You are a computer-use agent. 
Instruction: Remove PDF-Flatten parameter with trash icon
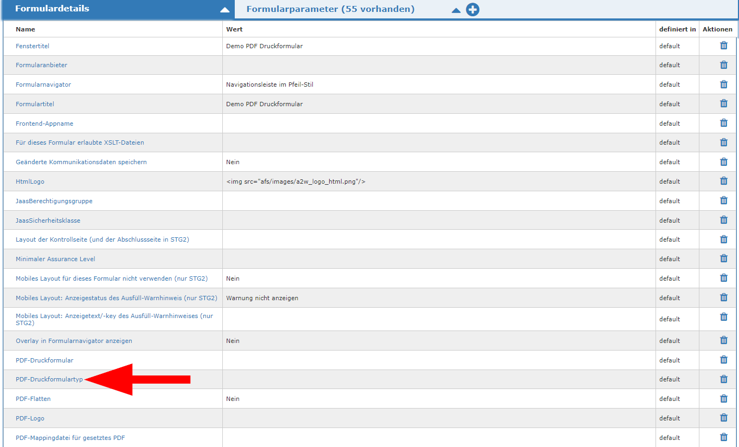tap(723, 398)
